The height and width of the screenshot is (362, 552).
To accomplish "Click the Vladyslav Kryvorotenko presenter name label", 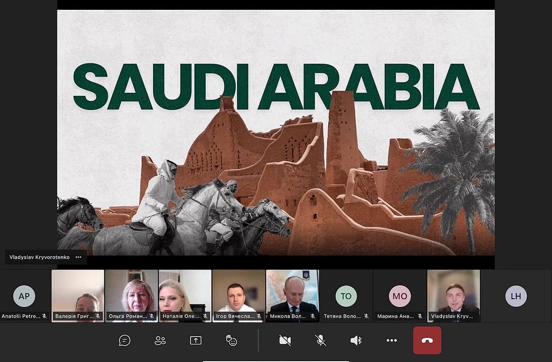I will coord(39,257).
